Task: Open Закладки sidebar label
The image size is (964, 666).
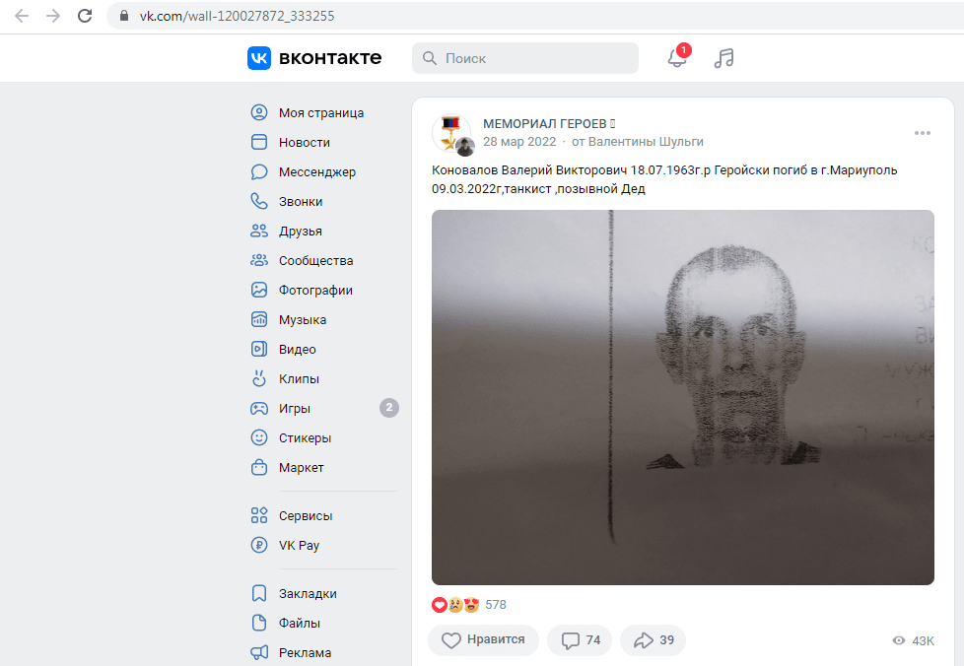Action: [x=308, y=593]
